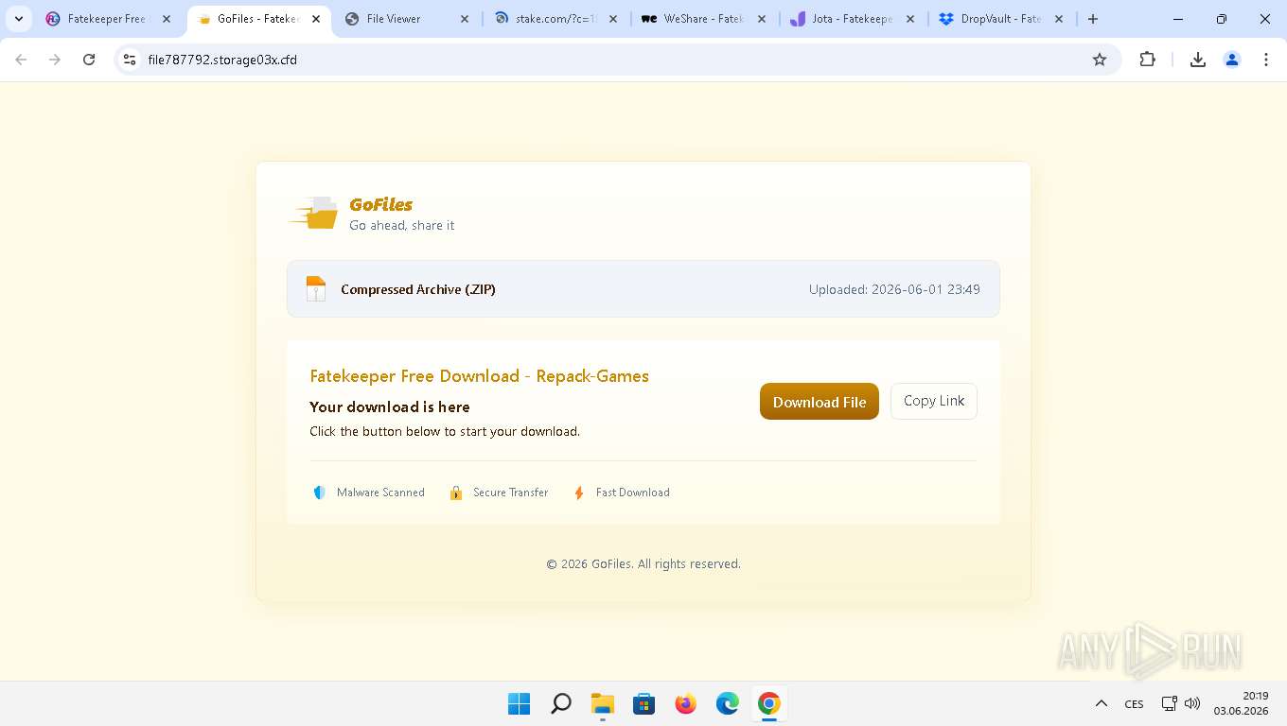The image size is (1287, 726).
Task: Click Chrome icon in taskbar
Action: pyautogui.click(x=768, y=703)
